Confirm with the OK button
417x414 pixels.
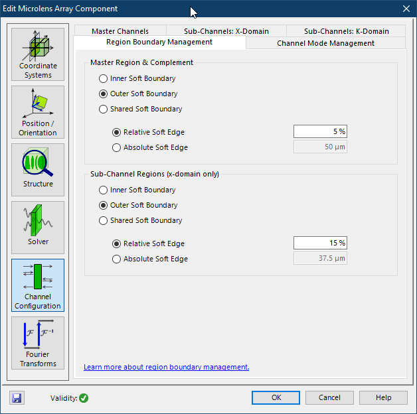tap(276, 397)
